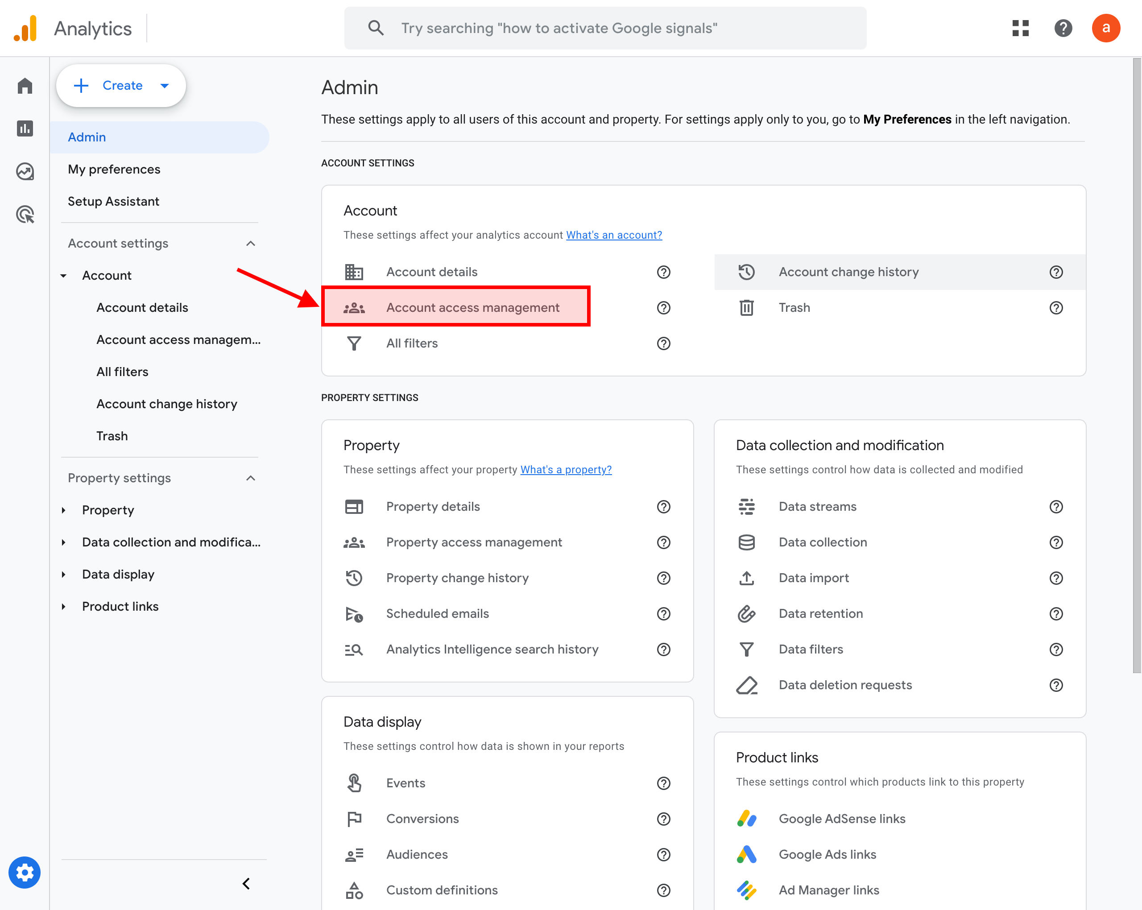Open Account access management in sidebar tree
The image size is (1142, 910).
pos(178,339)
